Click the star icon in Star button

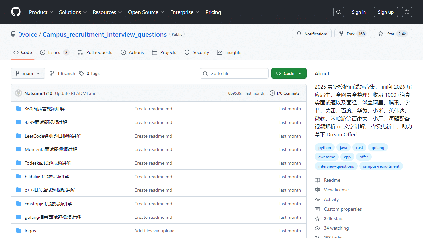tap(381, 34)
